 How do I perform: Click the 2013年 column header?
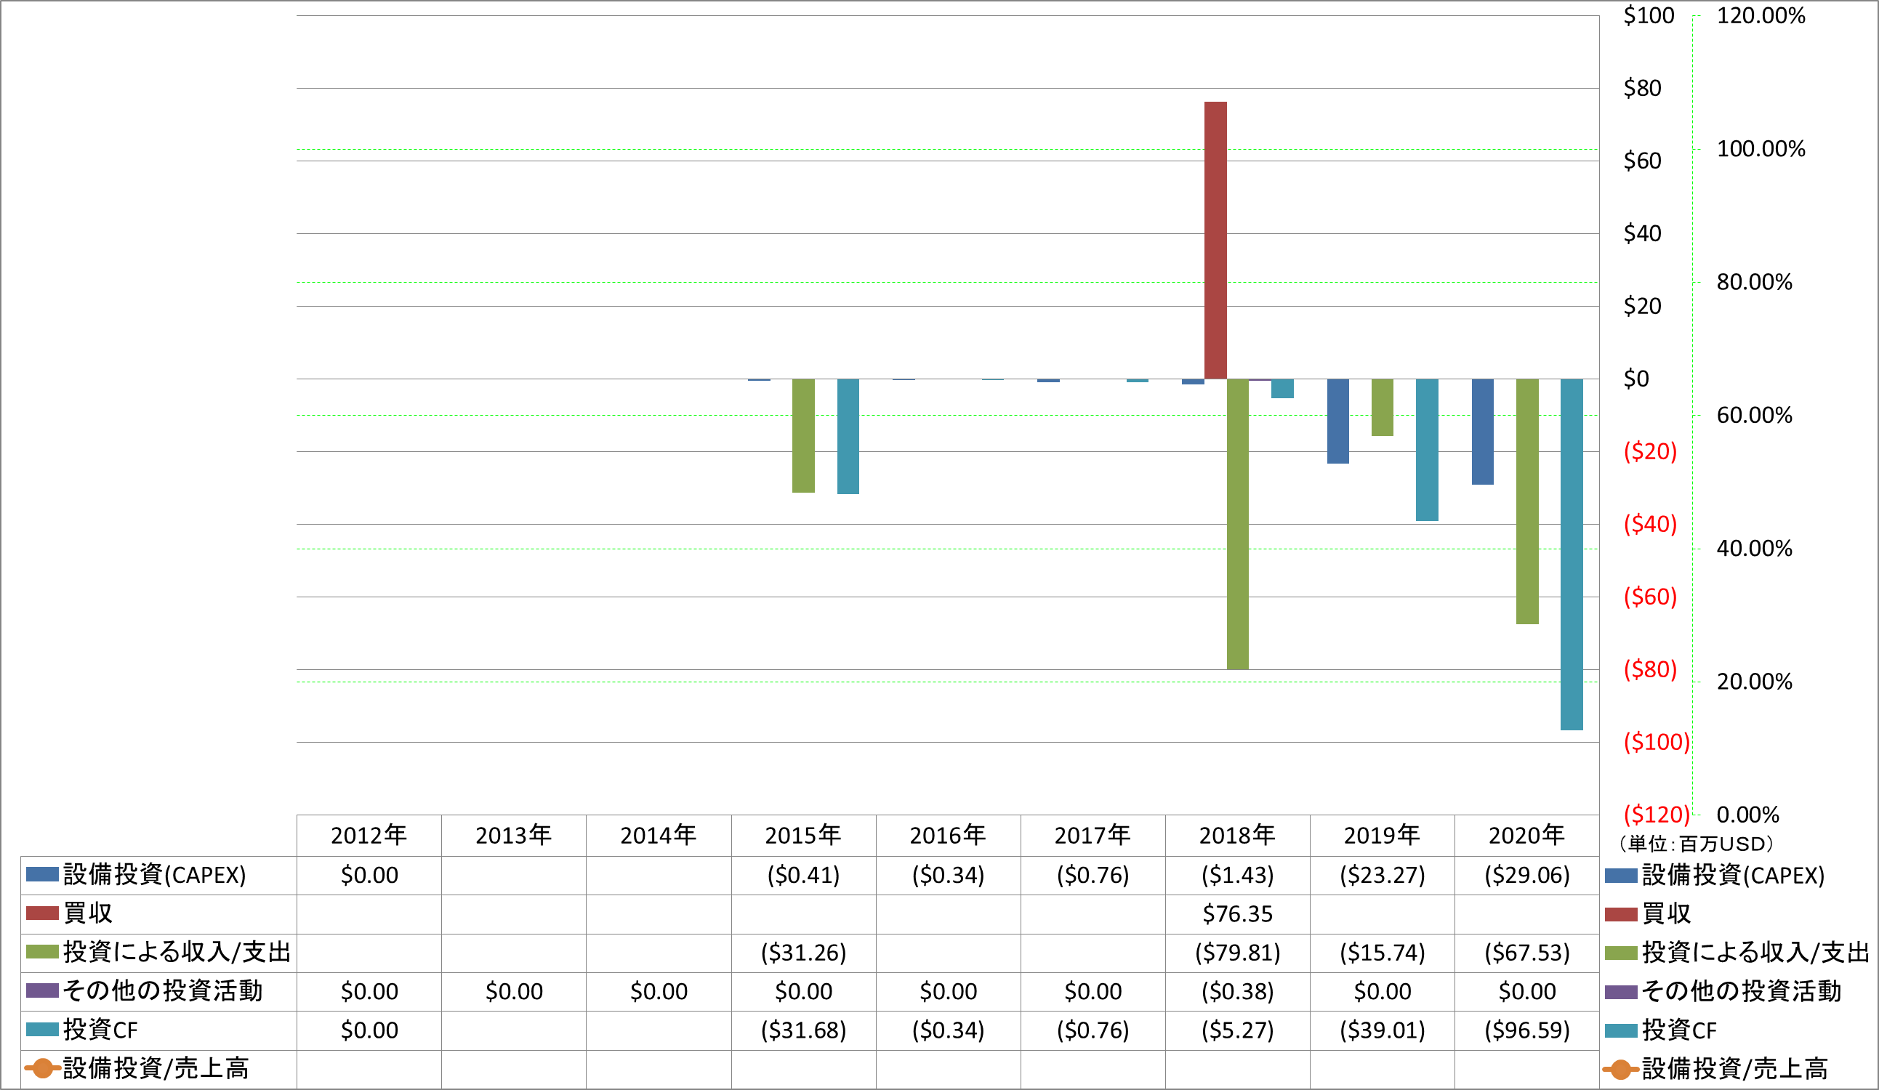click(514, 836)
